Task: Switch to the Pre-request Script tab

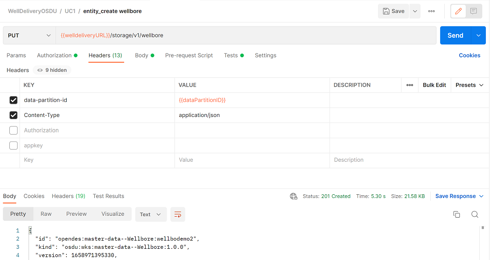Action: [x=189, y=55]
